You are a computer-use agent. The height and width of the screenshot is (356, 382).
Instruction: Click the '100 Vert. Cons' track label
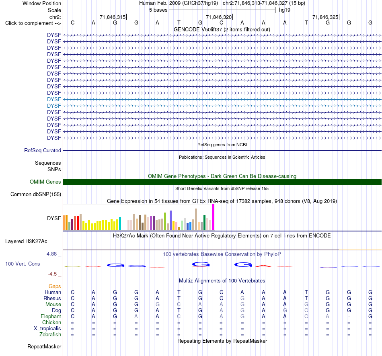[23, 264]
